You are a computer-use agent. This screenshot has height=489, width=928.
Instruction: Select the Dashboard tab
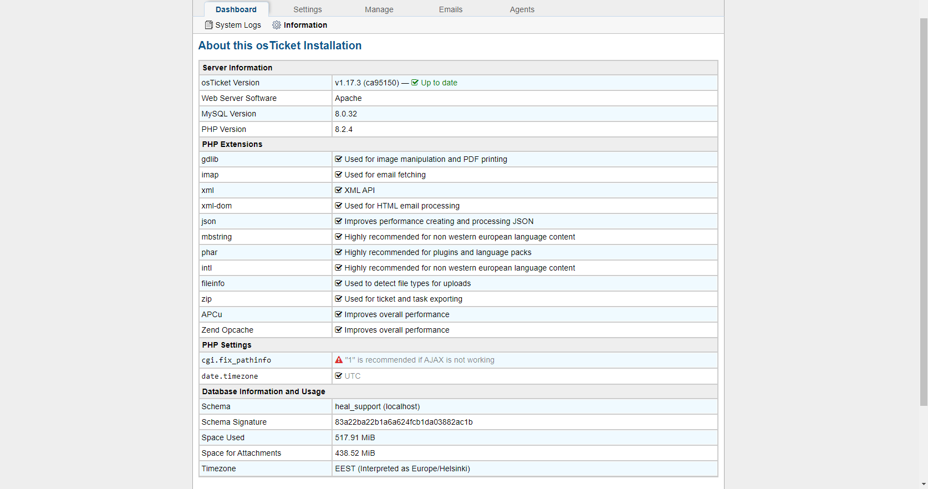[x=236, y=9]
